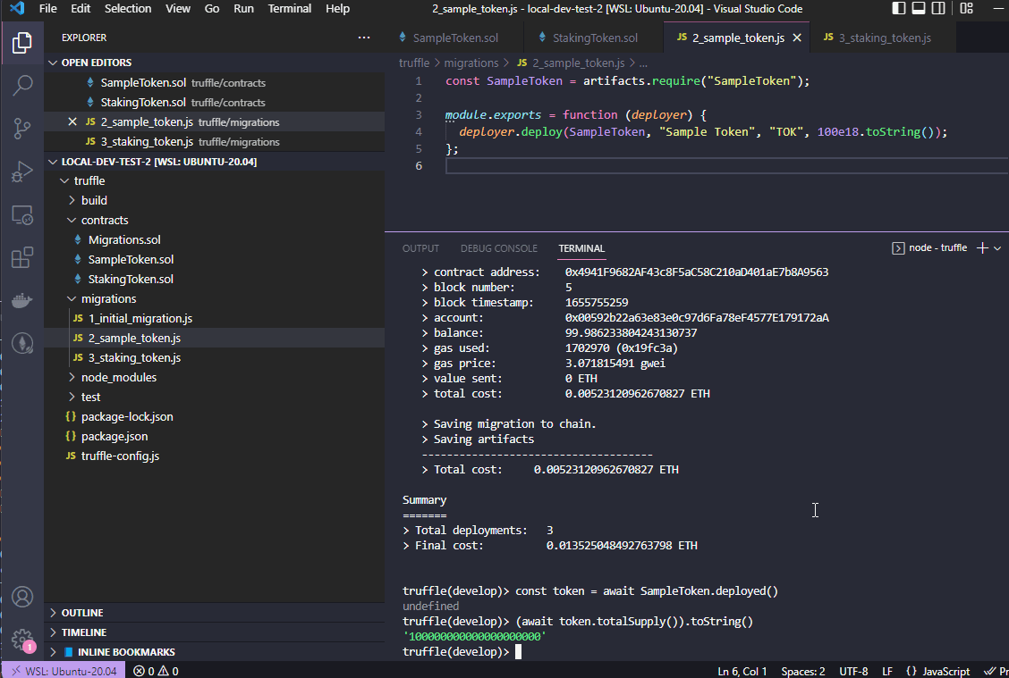Change end of line sequence LF
The height and width of the screenshot is (678, 1009).
click(887, 671)
